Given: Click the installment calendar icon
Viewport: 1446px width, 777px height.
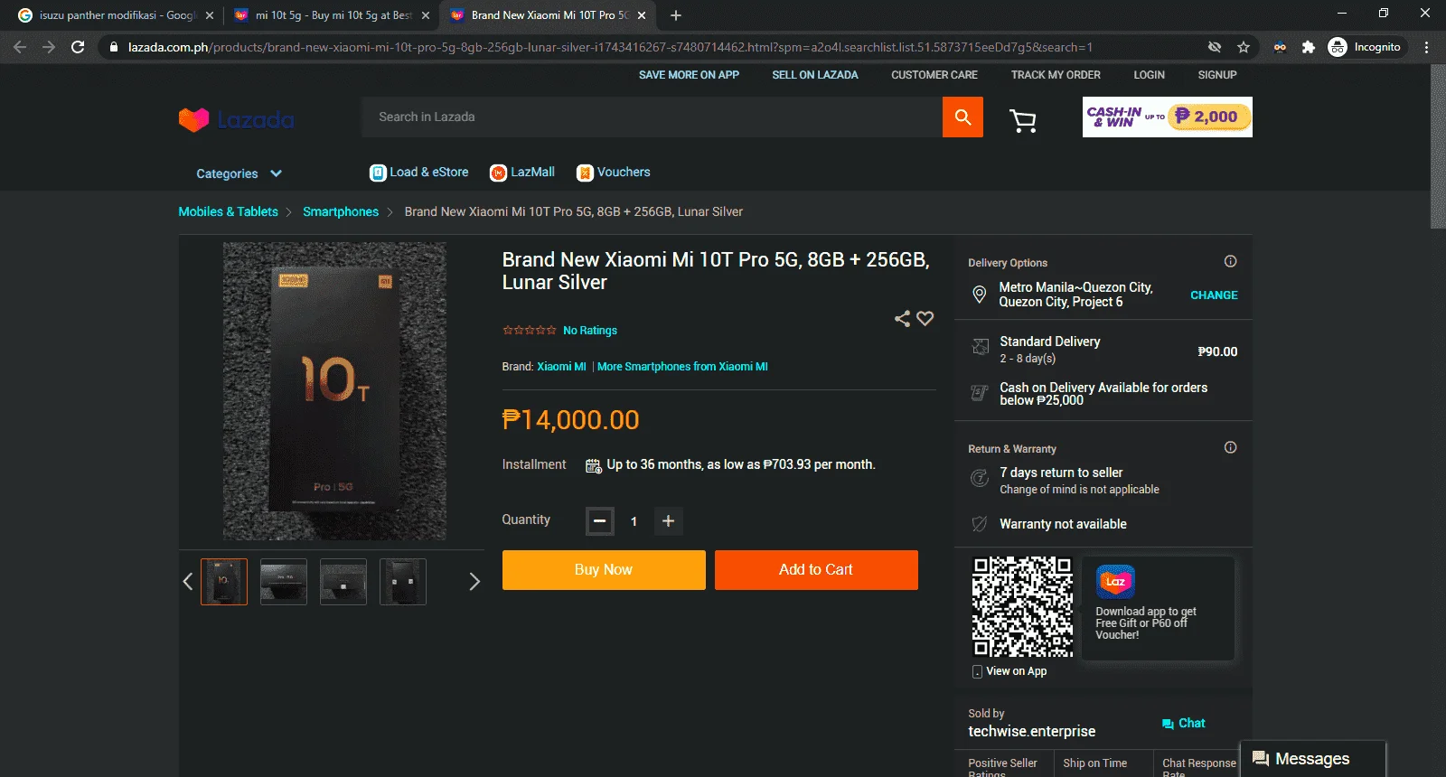Looking at the screenshot, I should 594,465.
